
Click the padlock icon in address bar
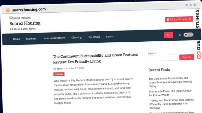pyautogui.click(x=8, y=10)
